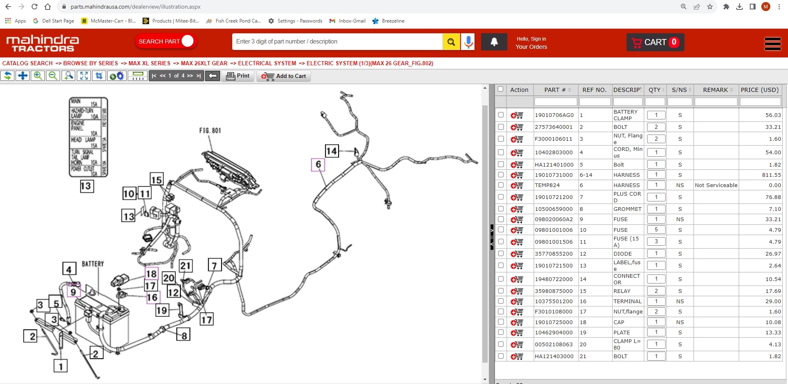
Task: Select the crop tool
Action: [x=99, y=76]
